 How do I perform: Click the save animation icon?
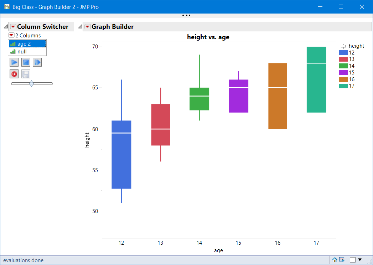click(26, 74)
